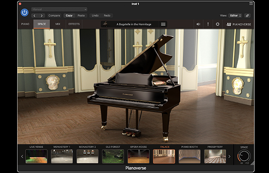Select the Monastery 1 space thumbnail

(x=62, y=156)
